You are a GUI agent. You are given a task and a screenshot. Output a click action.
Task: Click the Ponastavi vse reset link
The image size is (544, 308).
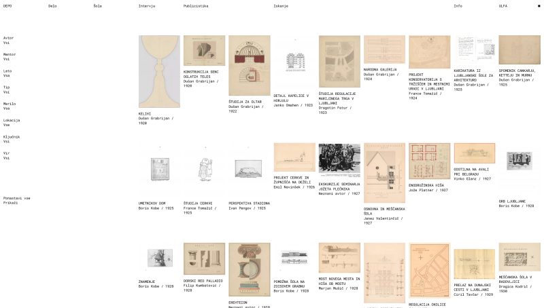click(16, 198)
